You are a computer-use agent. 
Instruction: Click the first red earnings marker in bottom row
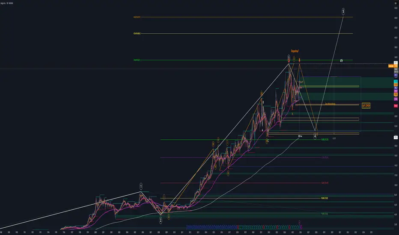(x=238, y=227)
